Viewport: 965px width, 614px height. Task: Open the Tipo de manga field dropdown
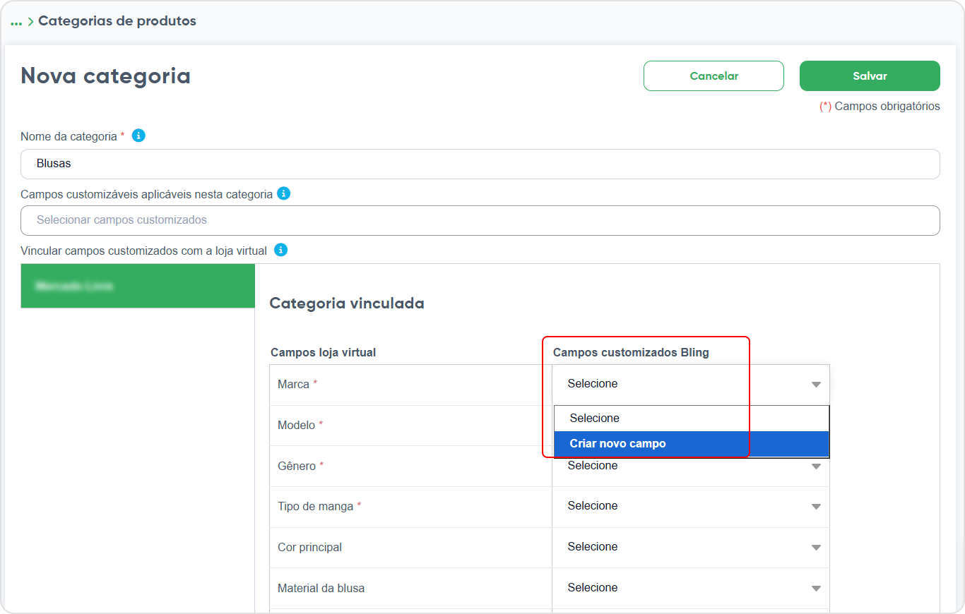click(x=691, y=506)
